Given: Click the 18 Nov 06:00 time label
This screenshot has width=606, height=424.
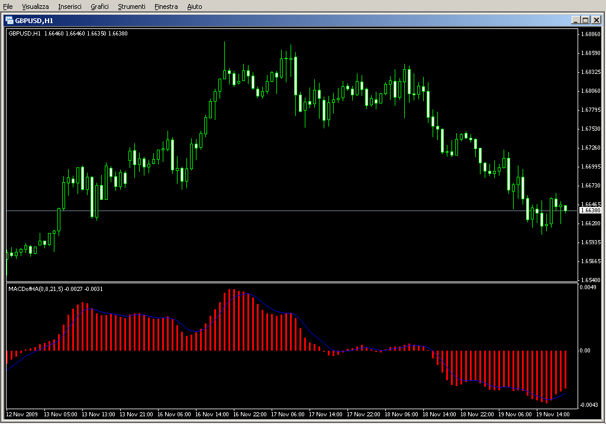Looking at the screenshot, I should tap(401, 415).
